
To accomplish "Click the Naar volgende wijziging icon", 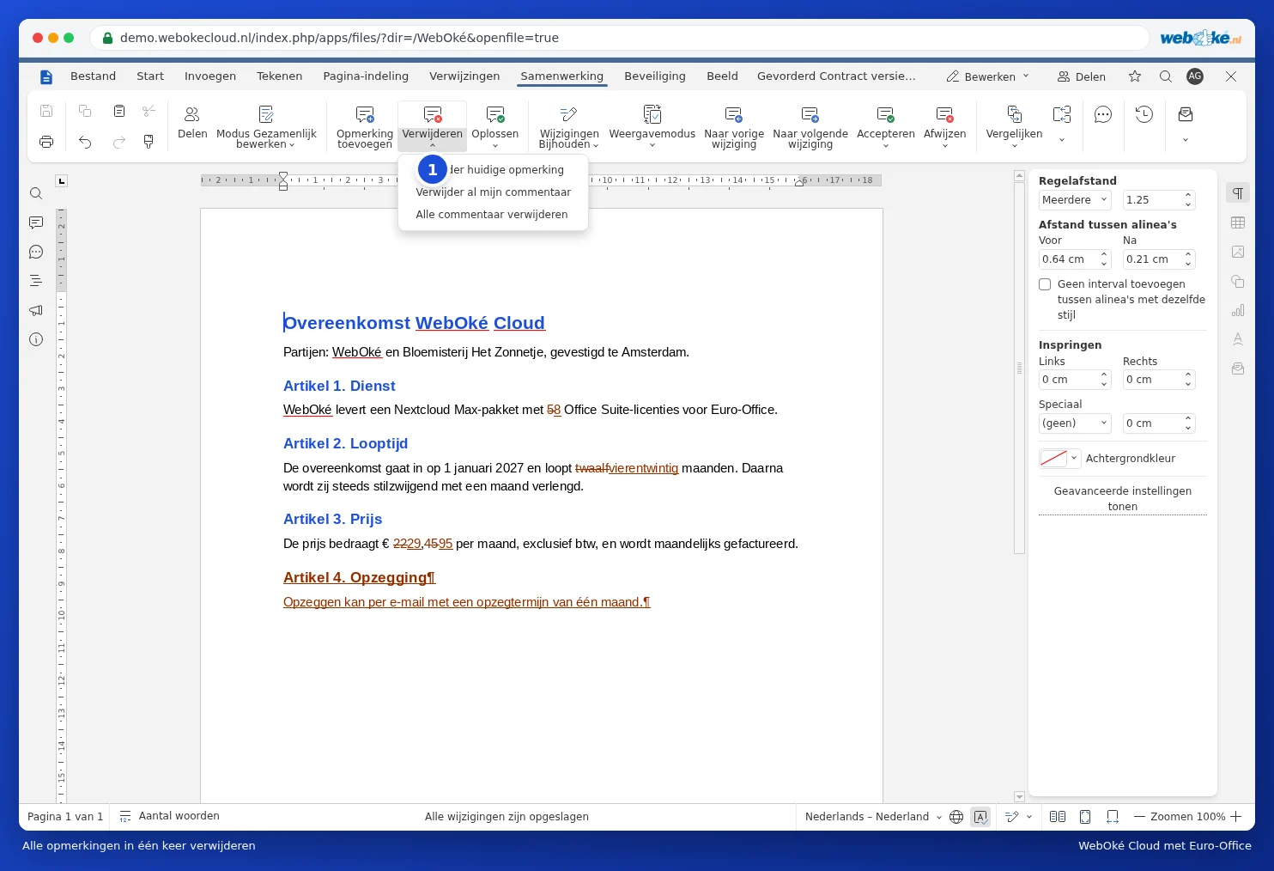I will [x=810, y=114].
